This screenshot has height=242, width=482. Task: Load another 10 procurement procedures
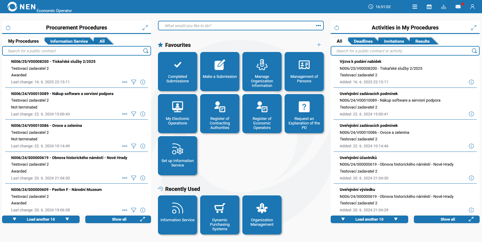[x=41, y=219]
